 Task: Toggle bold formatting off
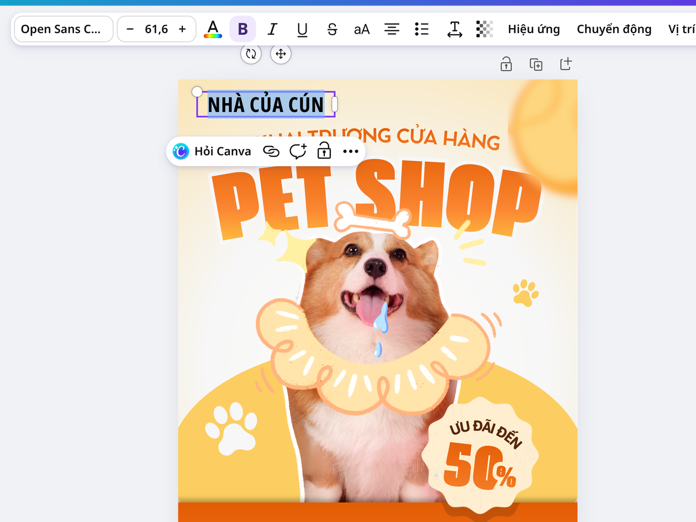(242, 29)
